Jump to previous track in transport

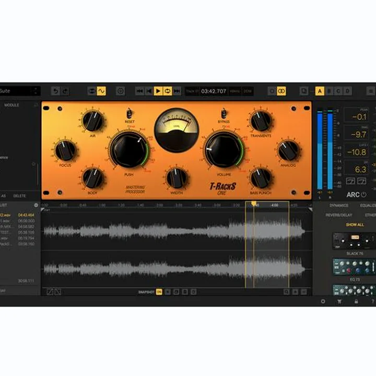tap(139, 91)
